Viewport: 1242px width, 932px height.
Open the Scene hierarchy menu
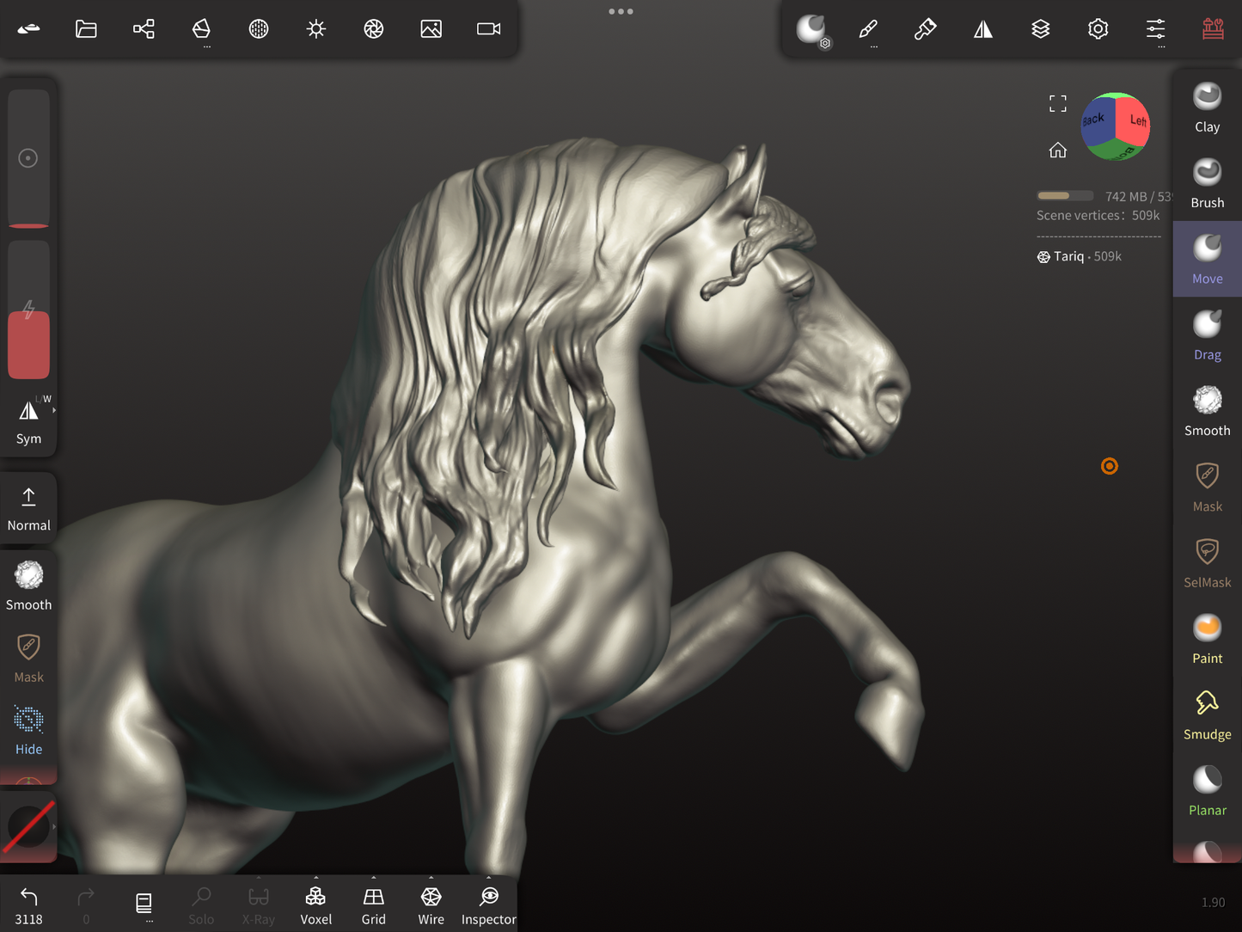pos(144,29)
